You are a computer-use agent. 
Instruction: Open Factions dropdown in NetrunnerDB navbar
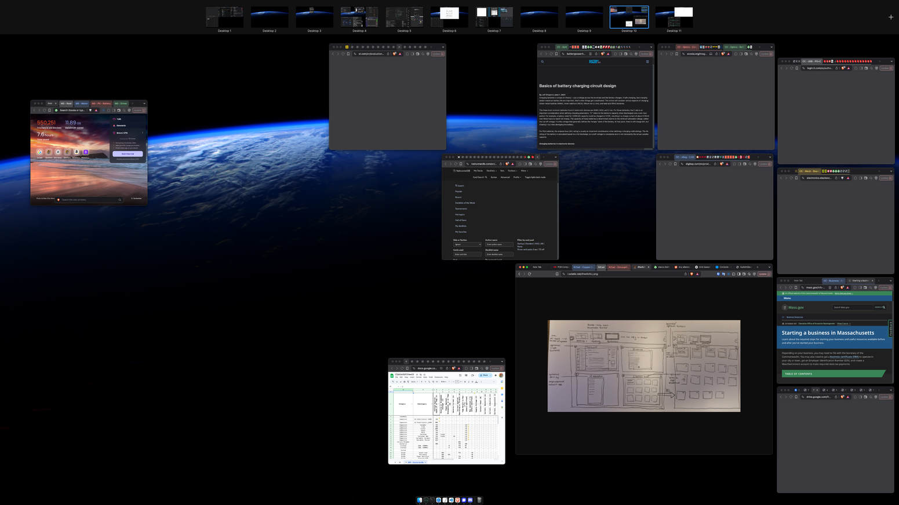512,171
